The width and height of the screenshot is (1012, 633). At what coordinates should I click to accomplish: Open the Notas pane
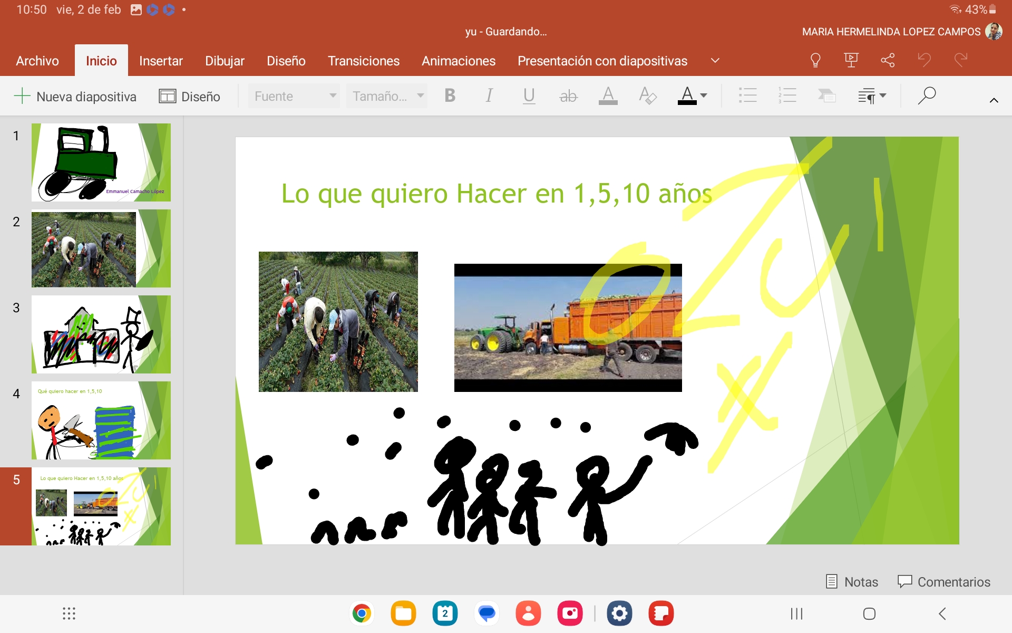pos(852,582)
